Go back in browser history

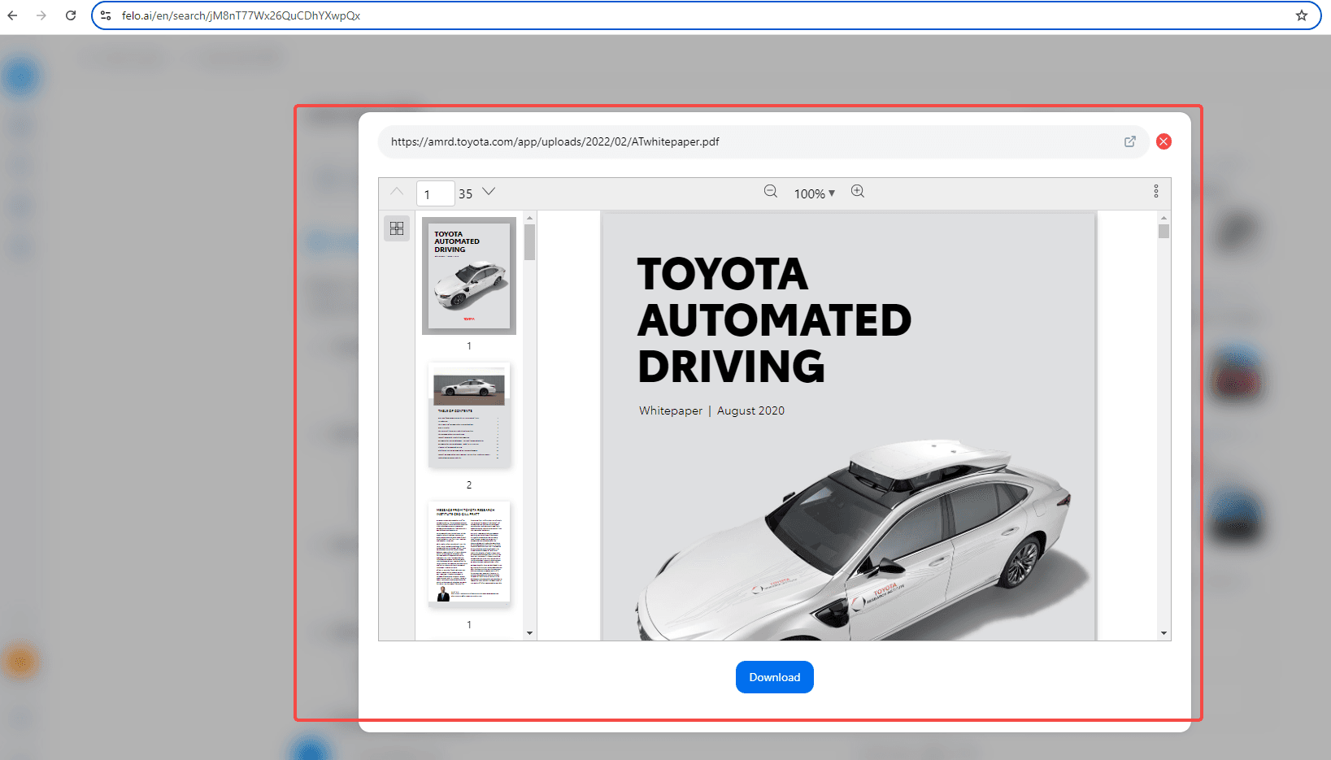(12, 15)
